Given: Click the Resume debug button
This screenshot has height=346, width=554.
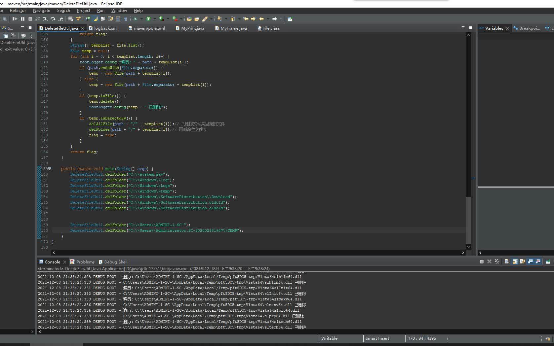Looking at the screenshot, I should click(x=15, y=19).
